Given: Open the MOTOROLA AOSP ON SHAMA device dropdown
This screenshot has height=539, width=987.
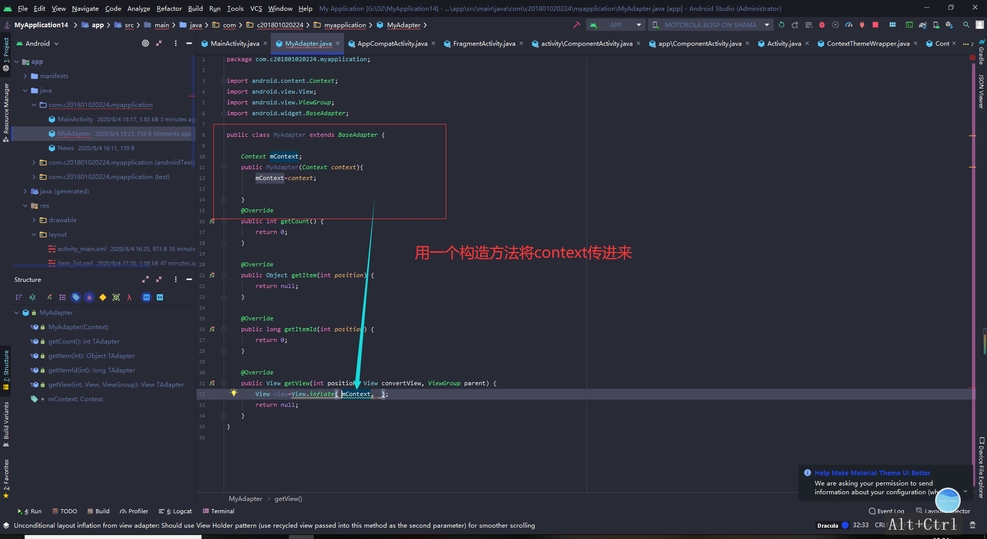Looking at the screenshot, I should (x=710, y=25).
